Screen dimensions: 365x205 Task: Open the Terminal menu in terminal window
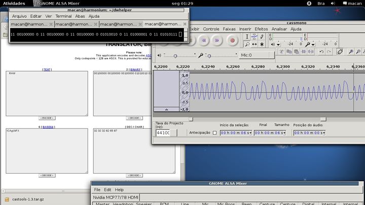pos(63,16)
